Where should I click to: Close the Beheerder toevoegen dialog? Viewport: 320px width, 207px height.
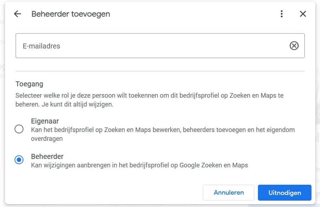coord(303,14)
